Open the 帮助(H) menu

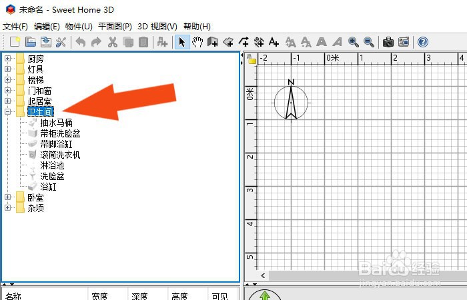point(197,27)
